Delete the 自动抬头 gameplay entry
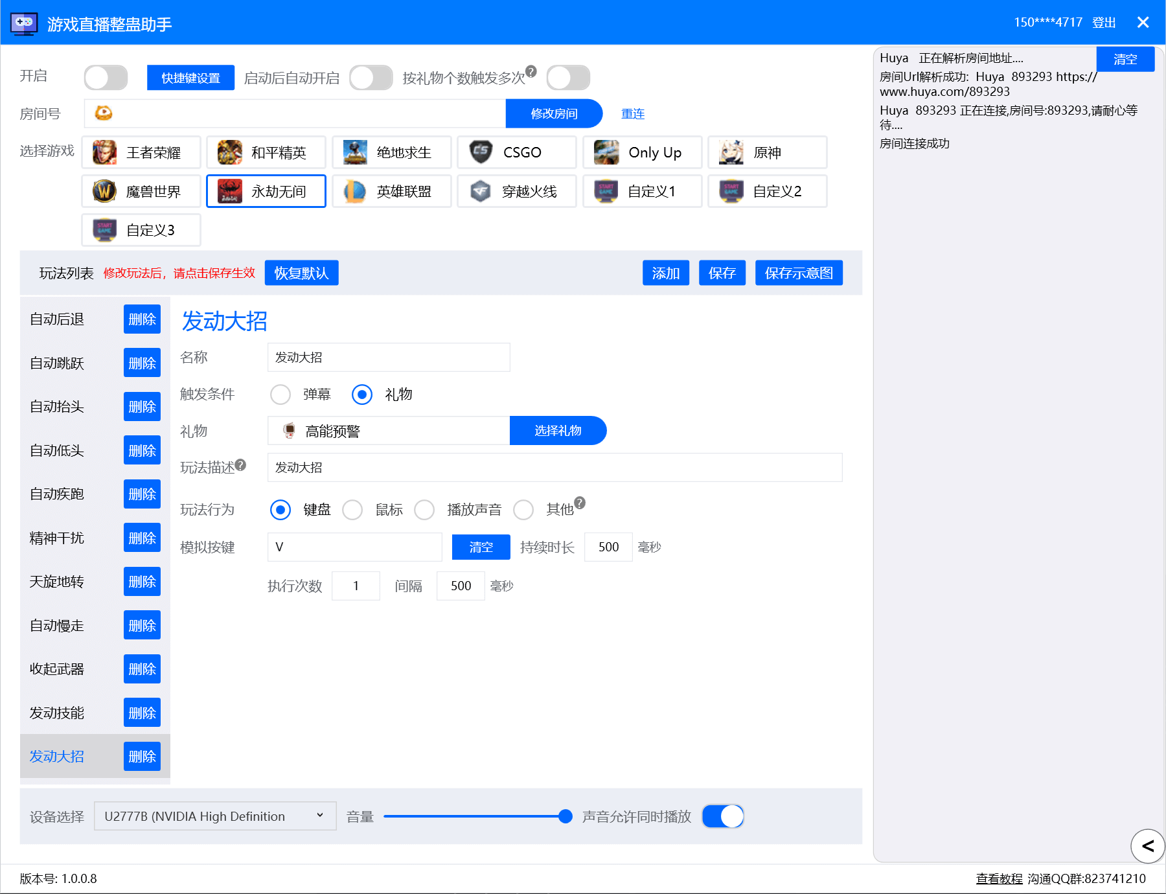The height and width of the screenshot is (894, 1166). click(x=142, y=407)
